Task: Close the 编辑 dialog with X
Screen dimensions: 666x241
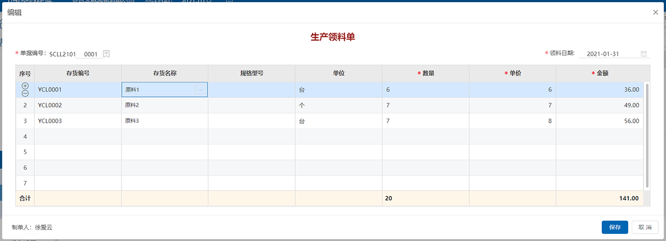Action: click(655, 12)
